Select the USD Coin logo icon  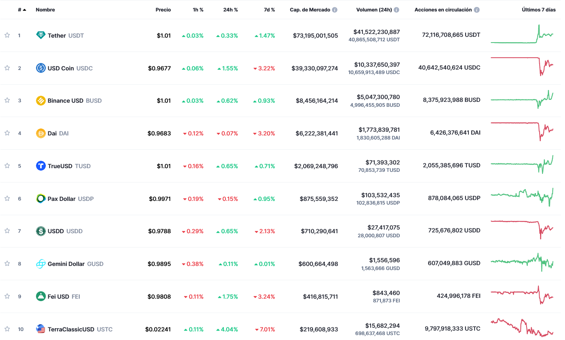[40, 68]
